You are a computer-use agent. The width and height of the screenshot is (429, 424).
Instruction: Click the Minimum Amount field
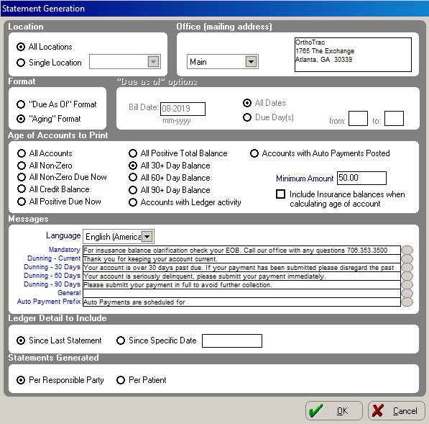[x=361, y=178]
